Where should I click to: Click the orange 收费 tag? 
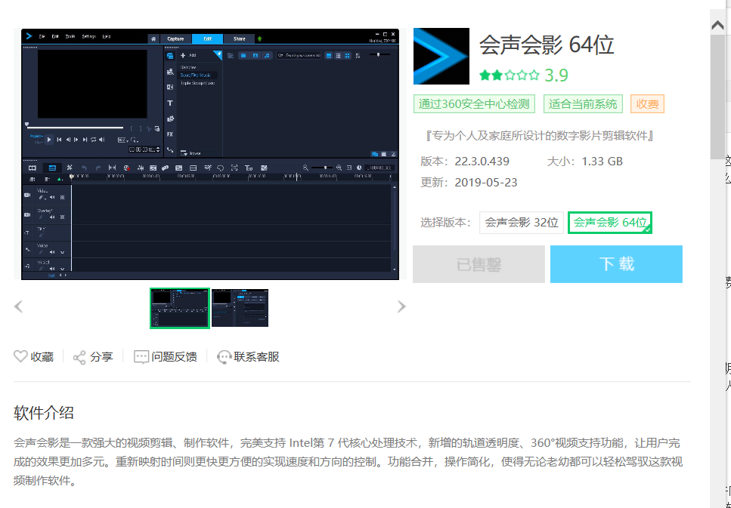(x=647, y=104)
